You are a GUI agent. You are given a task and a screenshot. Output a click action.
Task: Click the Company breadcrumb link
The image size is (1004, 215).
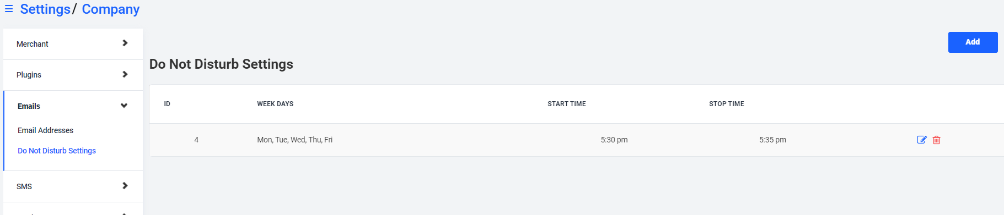(111, 9)
